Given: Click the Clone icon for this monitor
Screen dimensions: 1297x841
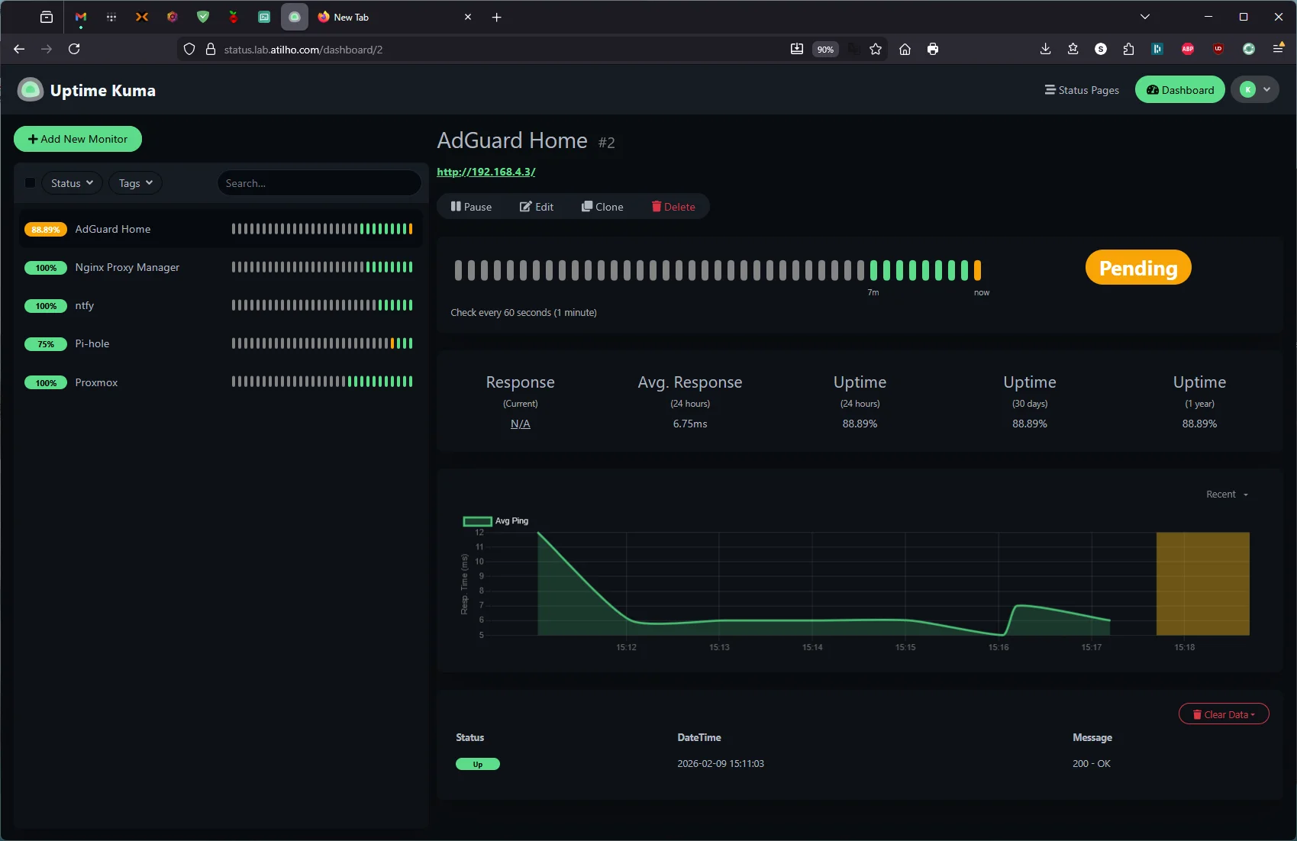Looking at the screenshot, I should pos(588,206).
